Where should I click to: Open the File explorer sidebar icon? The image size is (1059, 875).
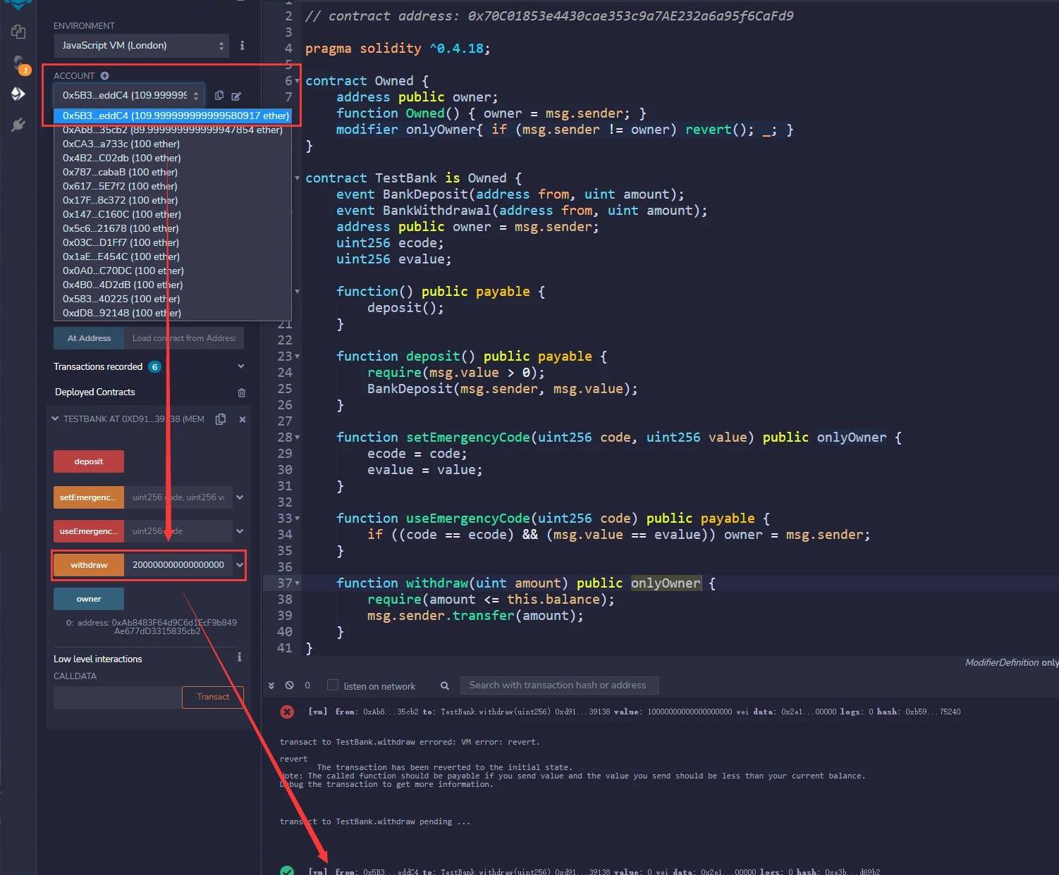click(x=18, y=32)
